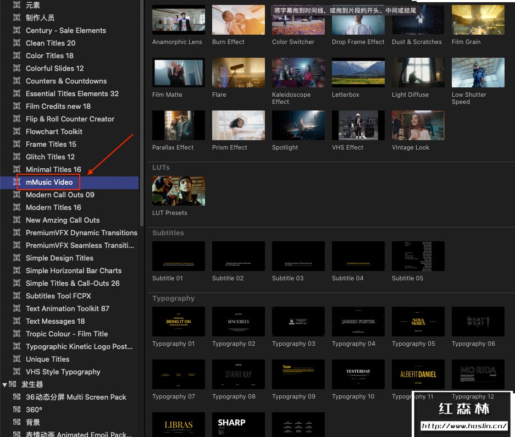Image resolution: width=515 pixels, height=437 pixels.
Task: Click icon beside Frame Titles 15
Action: (x=16, y=144)
